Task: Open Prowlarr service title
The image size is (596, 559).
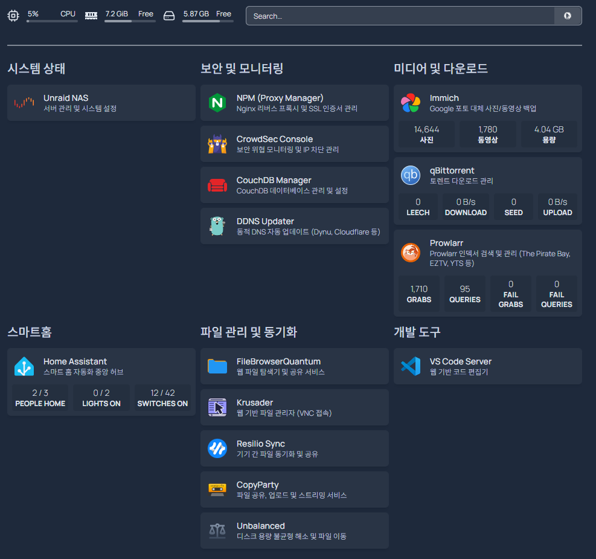Action: (446, 243)
